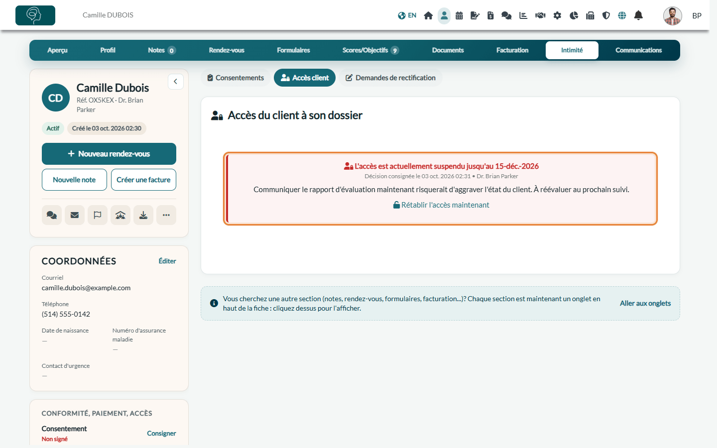The height and width of the screenshot is (448, 717).
Task: Collapse the client sidebar with the chevron
Action: (175, 82)
